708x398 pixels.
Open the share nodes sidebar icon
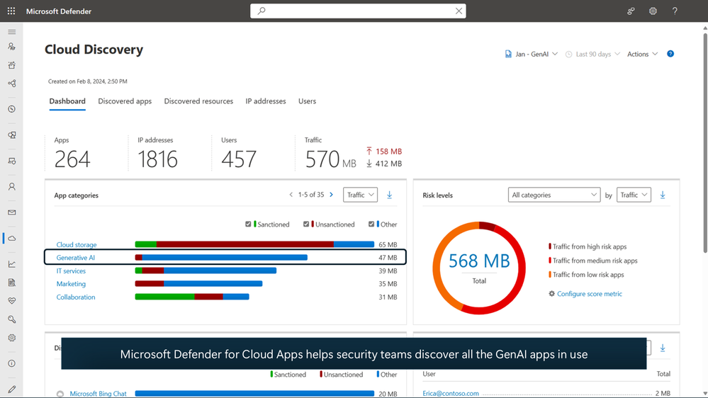click(12, 84)
